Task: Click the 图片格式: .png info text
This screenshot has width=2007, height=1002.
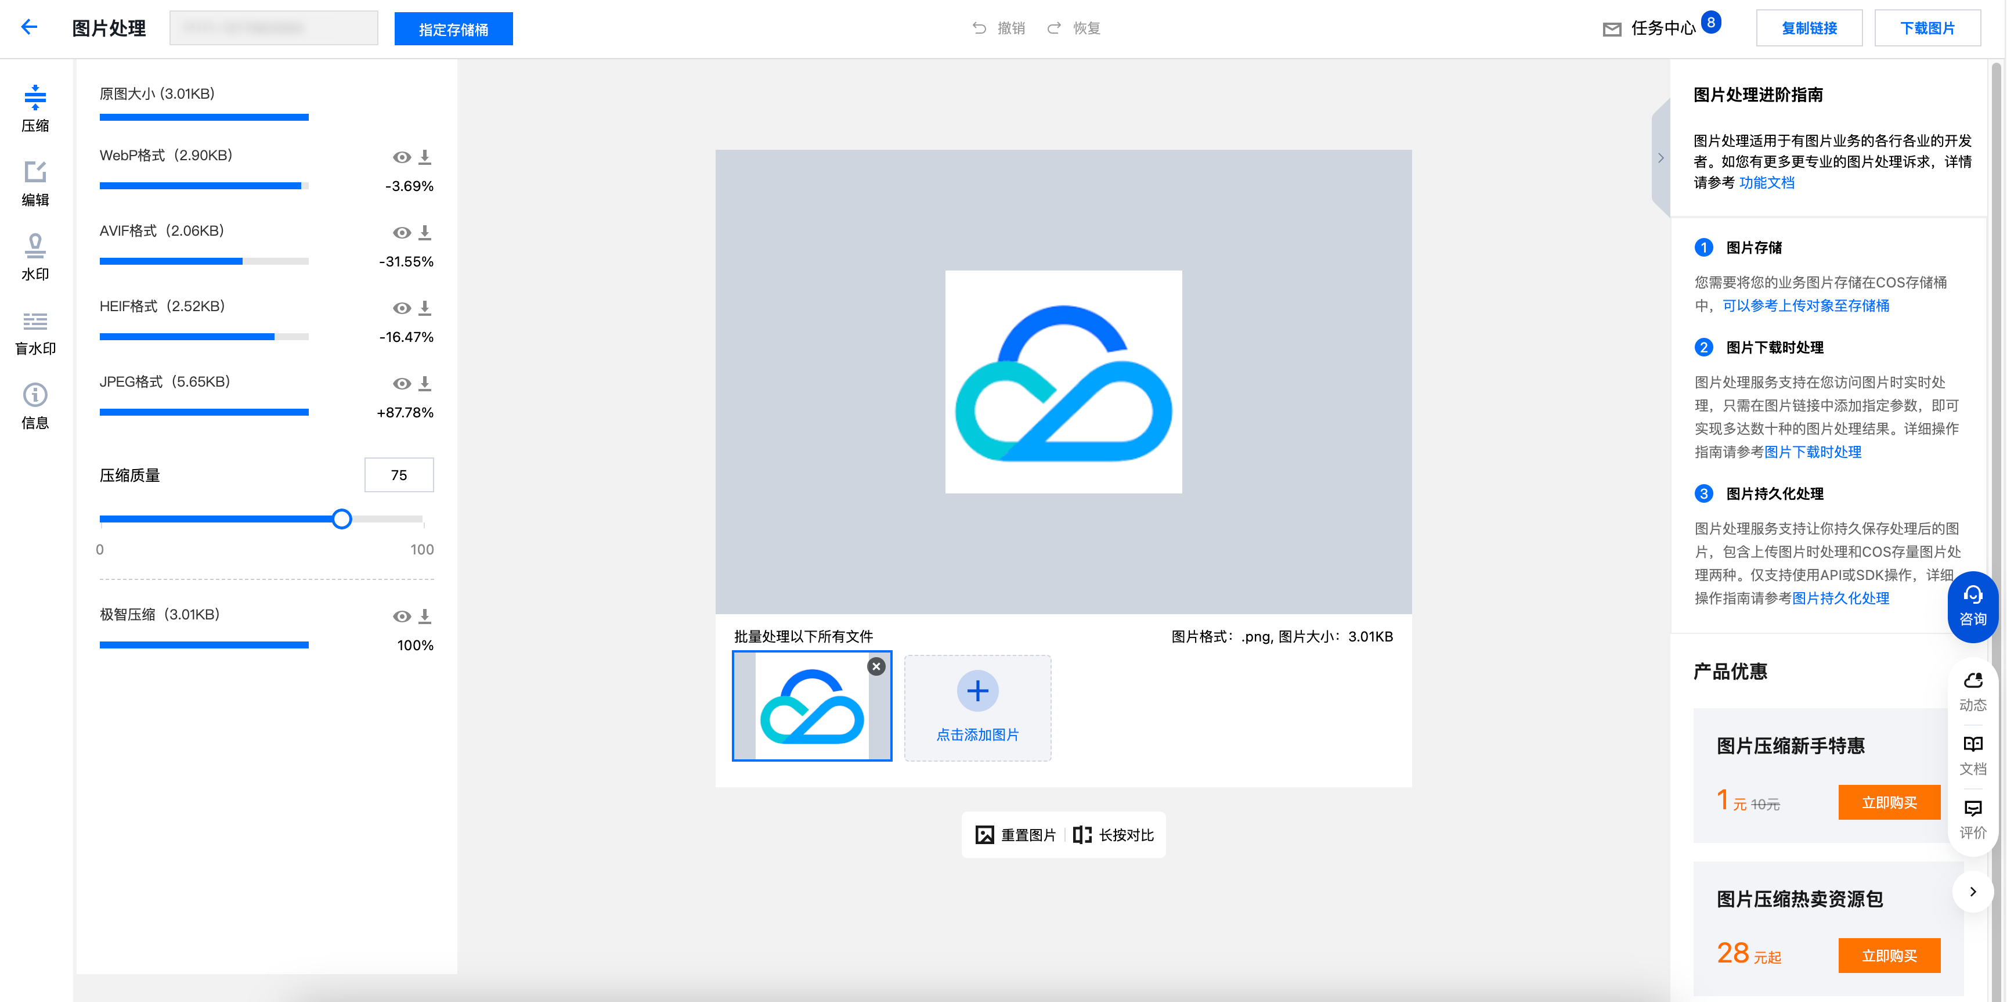Action: pos(1283,637)
